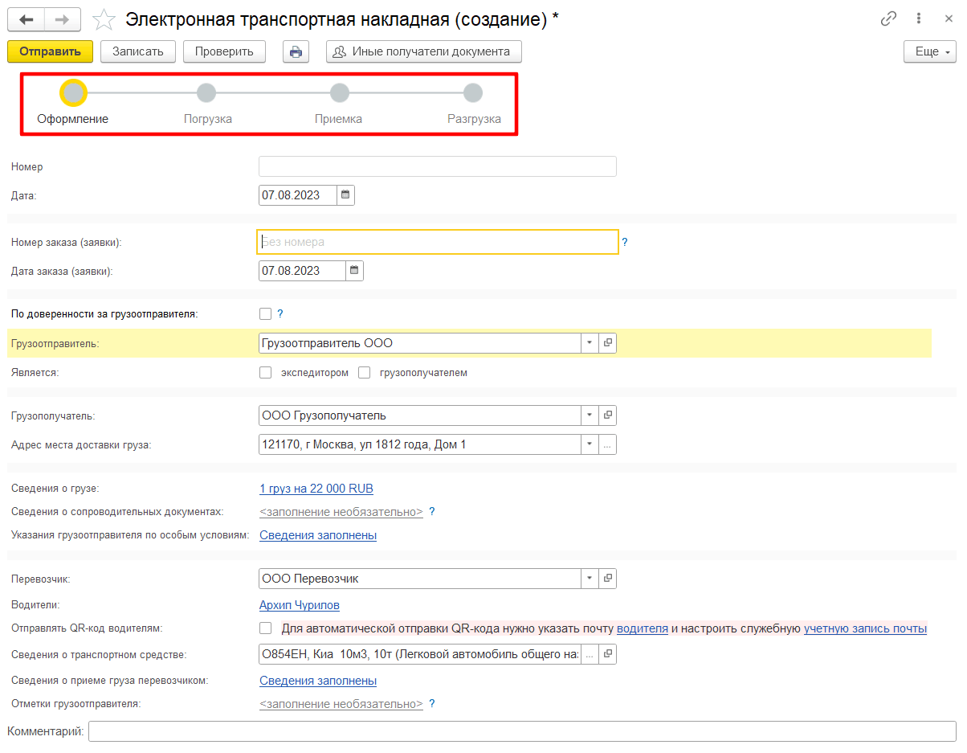Follow the учетную запись почты link
967x753 pixels.
pos(865,628)
